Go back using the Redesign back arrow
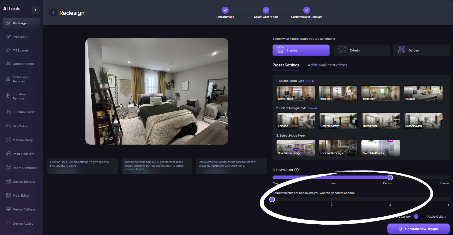453x235 pixels. [53, 13]
